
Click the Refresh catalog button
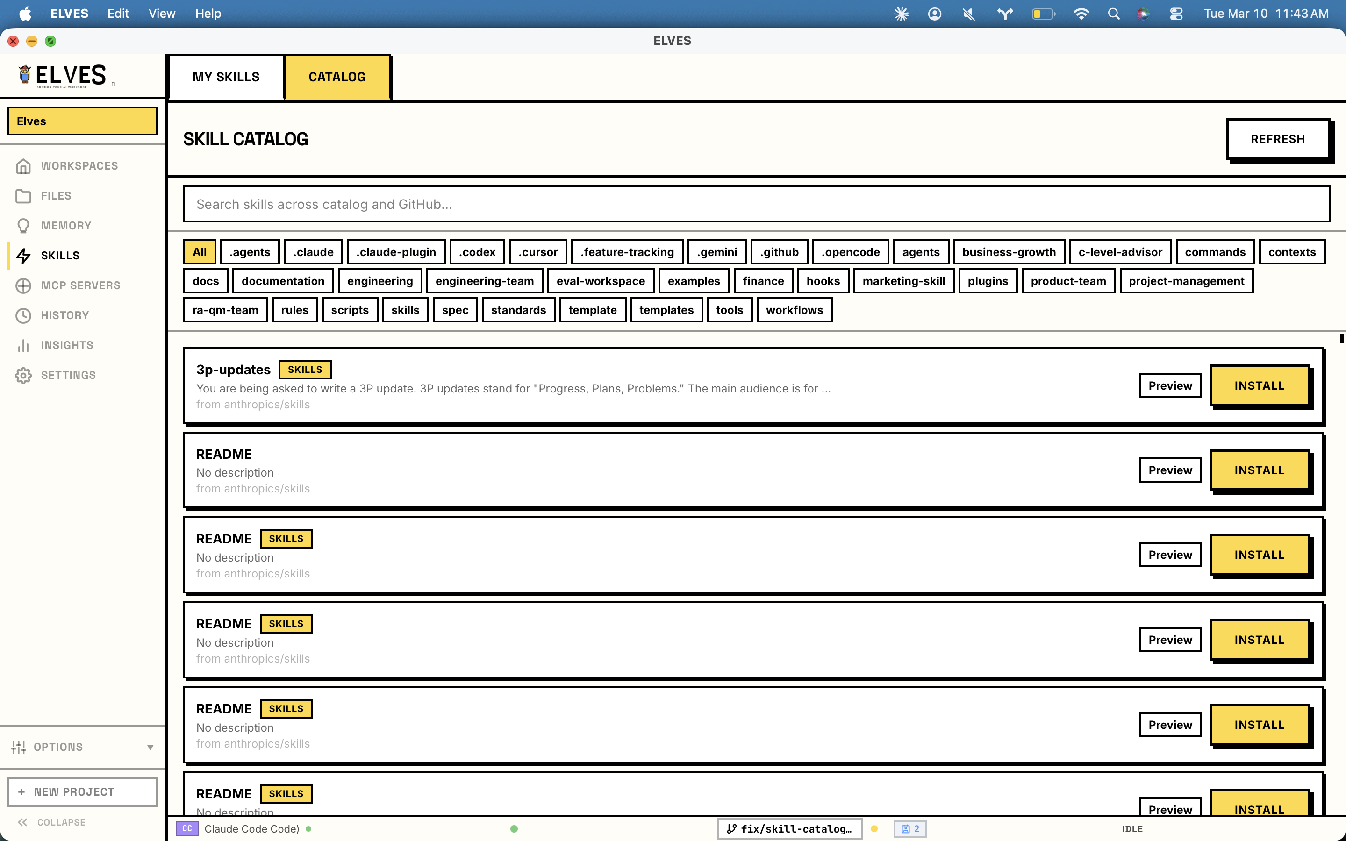tap(1278, 139)
